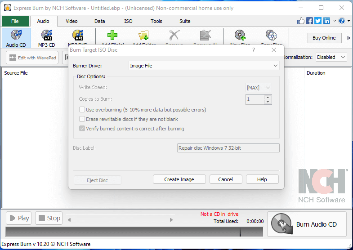Click the Express Burn title bar icon
The width and height of the screenshot is (353, 250).
coord(8,8)
